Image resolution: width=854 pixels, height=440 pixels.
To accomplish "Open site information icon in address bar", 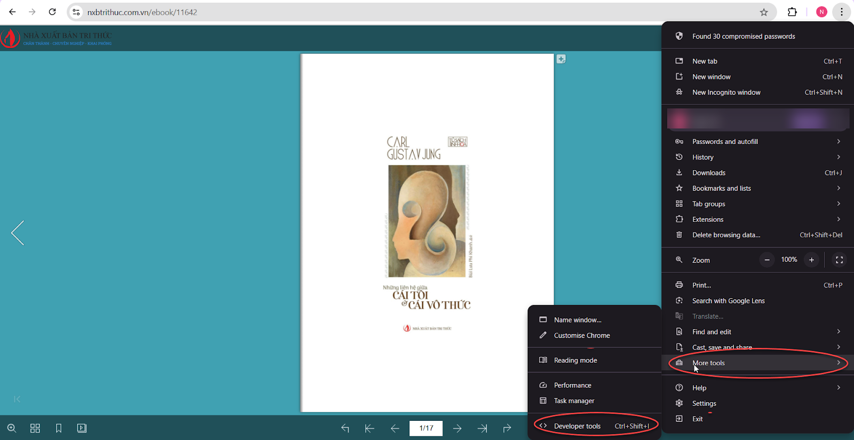I will 76,12.
